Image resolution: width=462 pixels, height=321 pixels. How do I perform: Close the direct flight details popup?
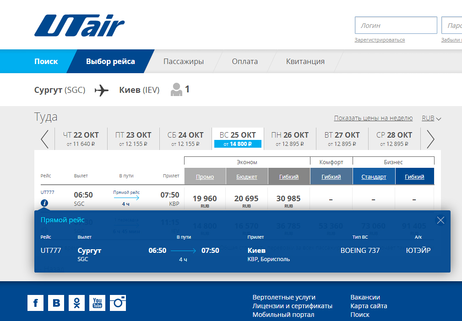point(440,220)
